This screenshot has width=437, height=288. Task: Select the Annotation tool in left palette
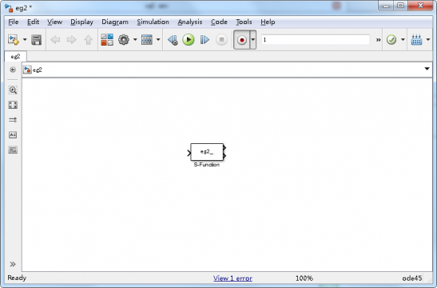(x=13, y=134)
